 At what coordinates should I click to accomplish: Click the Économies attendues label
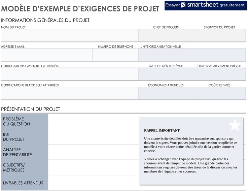coord(166,85)
